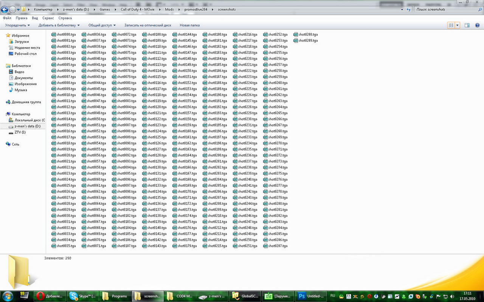Viewport: 484px width, 302px height.
Task: Click the TGA icon of shot0144.tga
Action: (x=174, y=34)
